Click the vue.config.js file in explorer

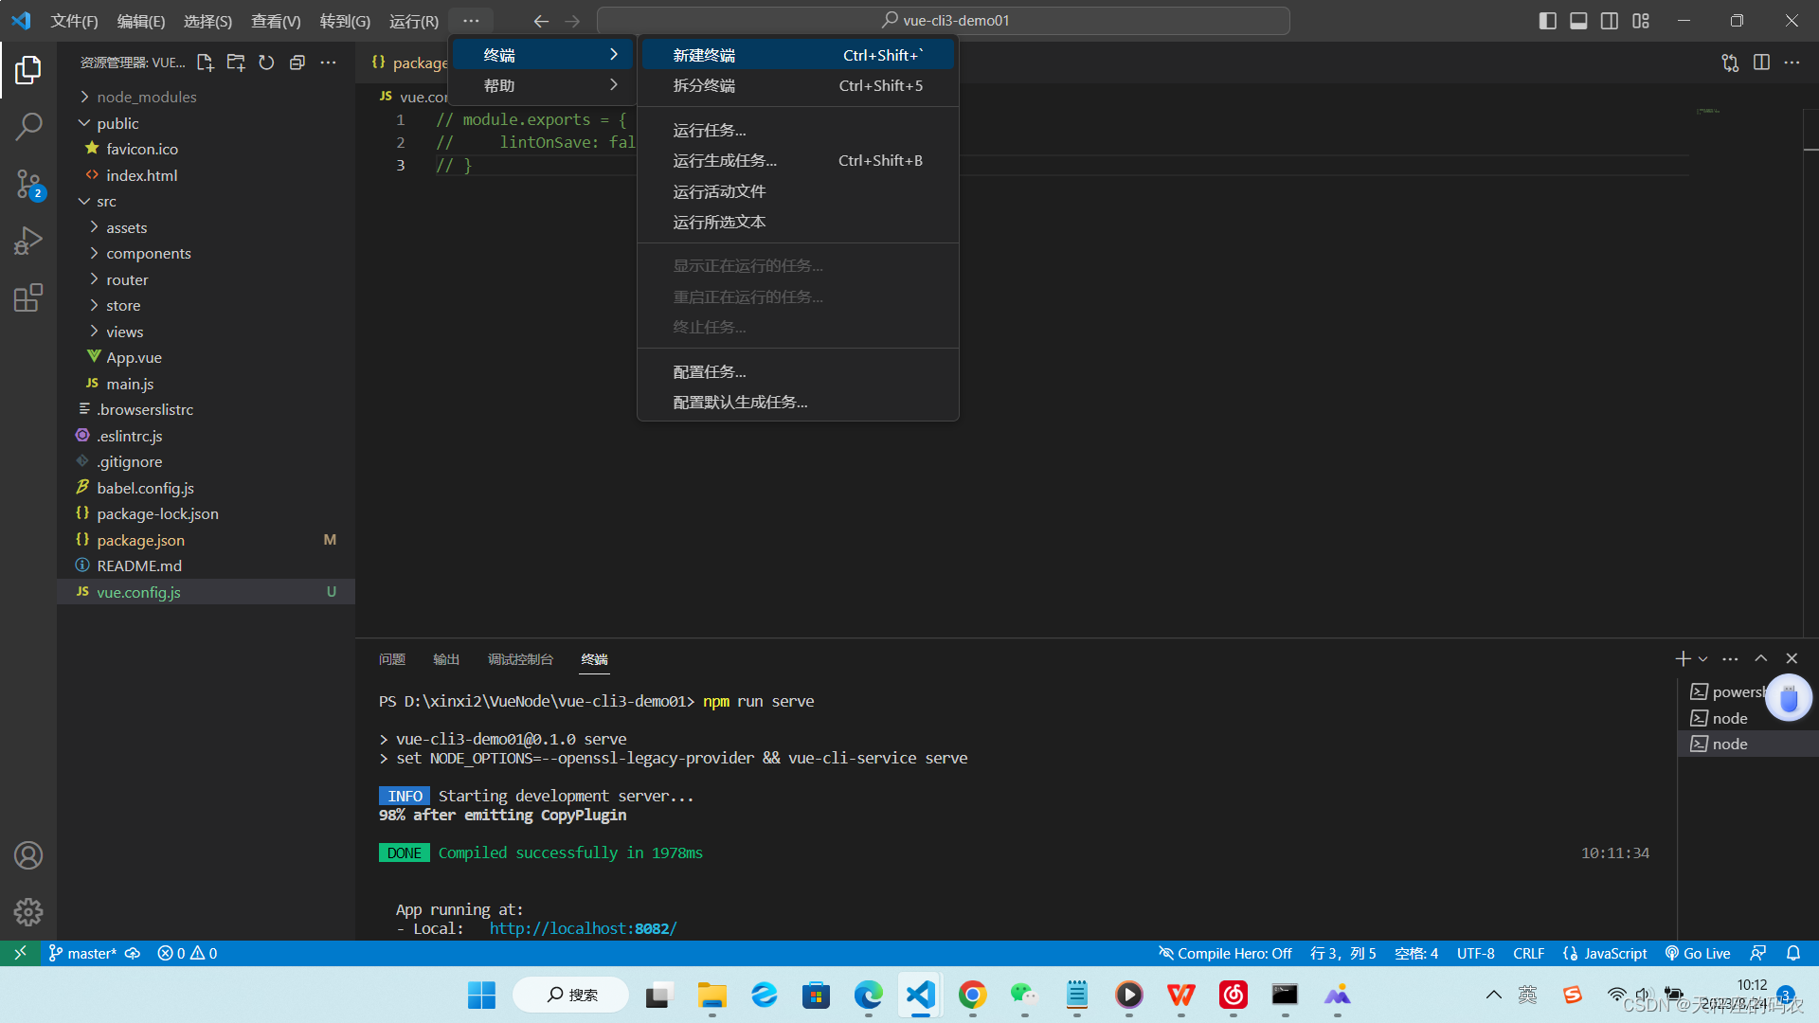(138, 591)
